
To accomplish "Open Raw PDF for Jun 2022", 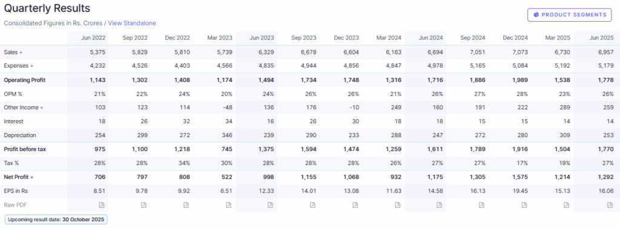I will (x=102, y=205).
